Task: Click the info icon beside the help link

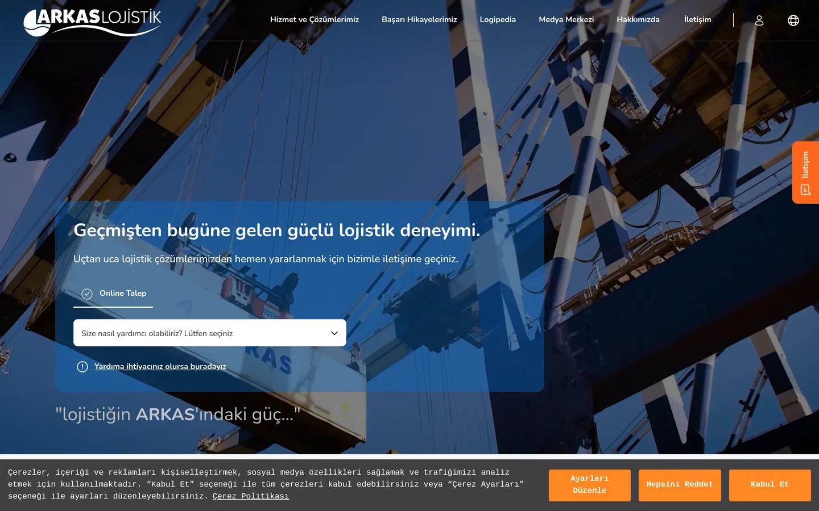Action: pos(82,367)
